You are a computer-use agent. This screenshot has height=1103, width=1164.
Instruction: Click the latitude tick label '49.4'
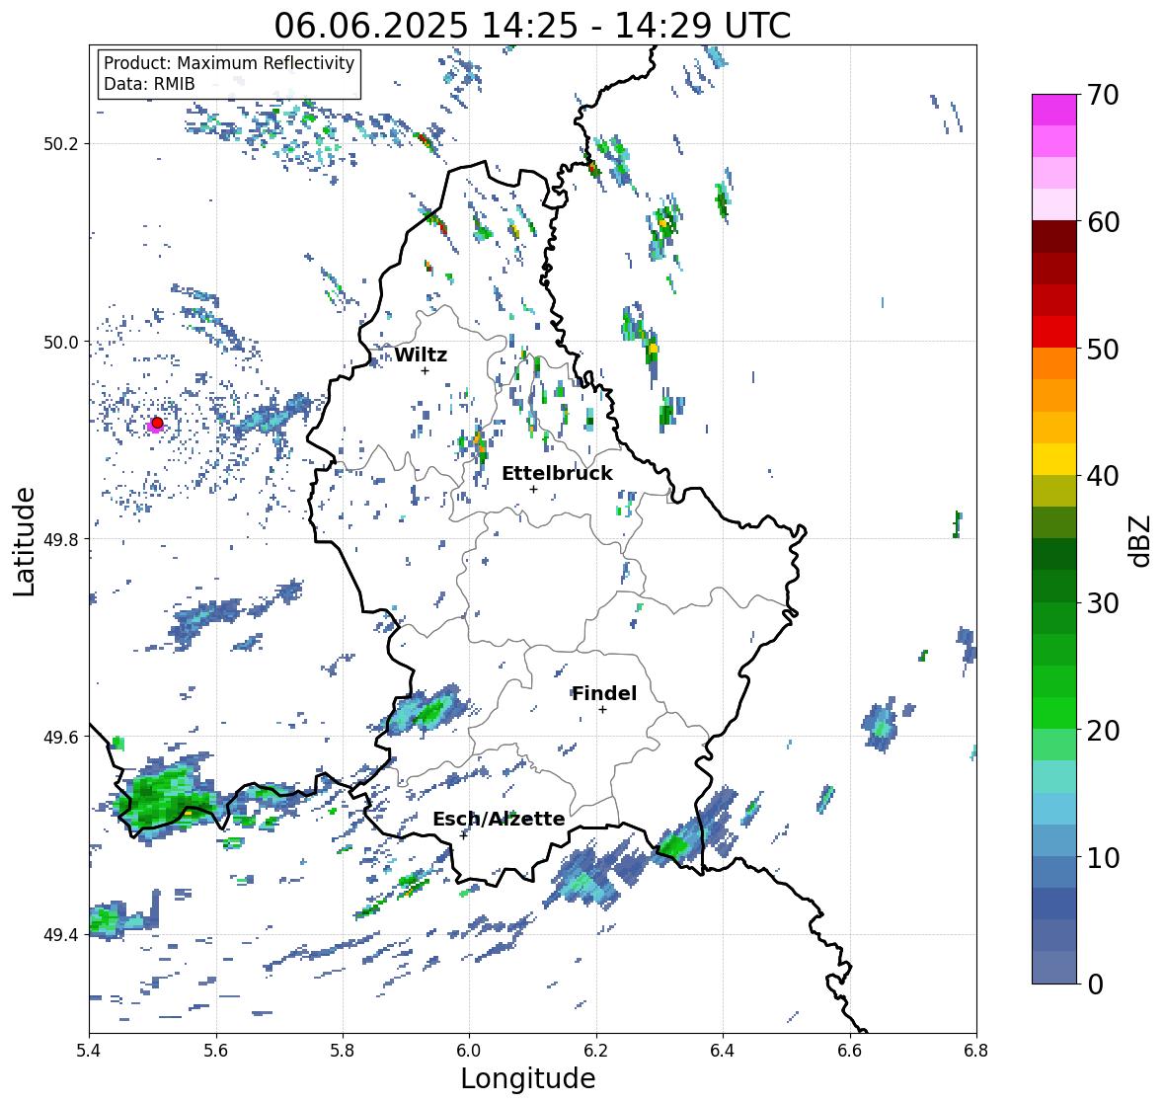click(x=60, y=934)
